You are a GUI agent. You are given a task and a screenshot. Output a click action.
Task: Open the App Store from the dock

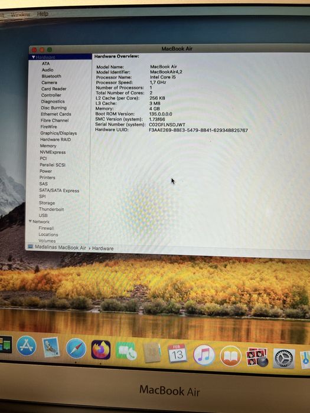[27, 346]
